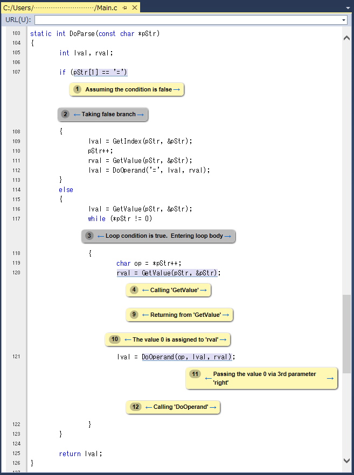Click right arrow on 'Assuming the condition is false'
The height and width of the screenshot is (475, 354).
coord(177,90)
